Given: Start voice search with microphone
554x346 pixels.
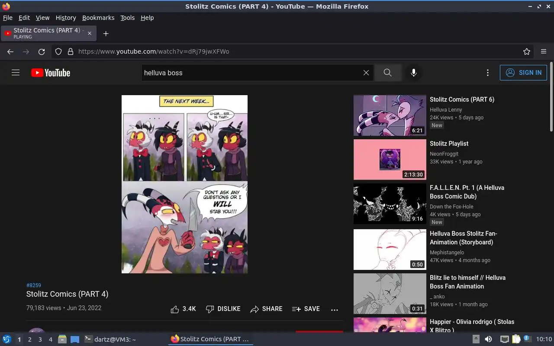Looking at the screenshot, I should 414,73.
